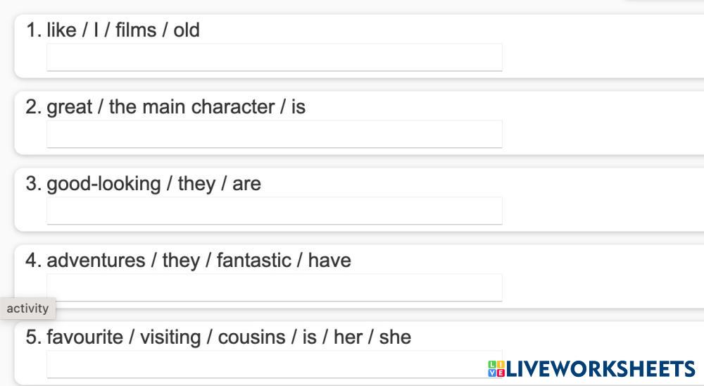
Task: Select the input field for question 3
Action: coord(275,211)
